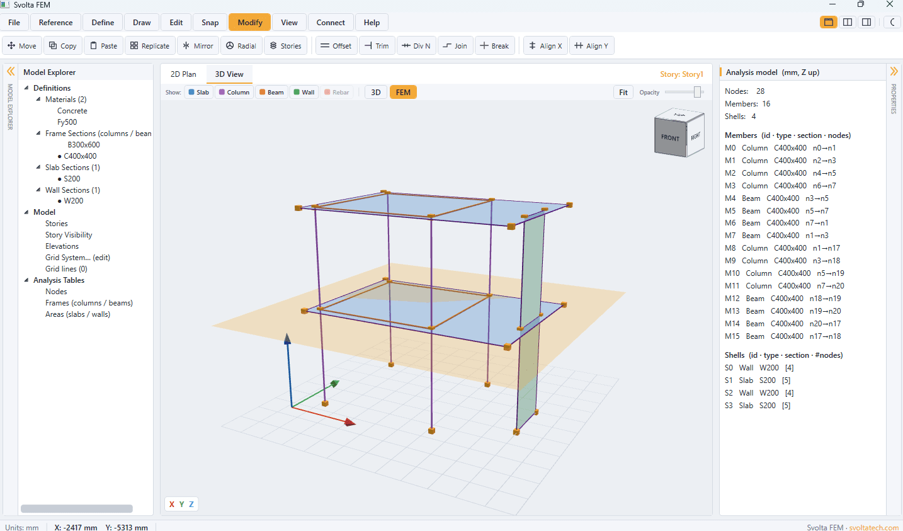Toggle Wall visibility in Show bar

coord(304,92)
